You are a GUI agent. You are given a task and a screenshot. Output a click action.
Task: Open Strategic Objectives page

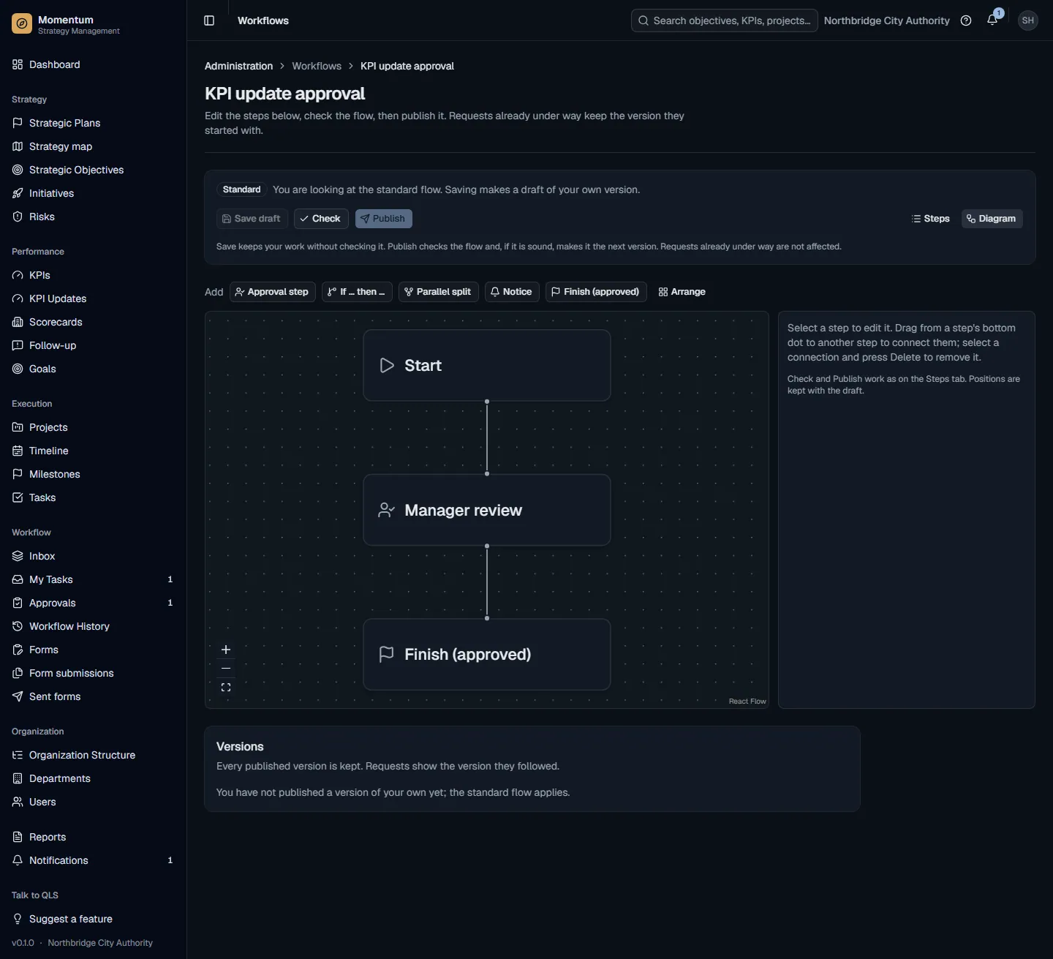[93, 170]
